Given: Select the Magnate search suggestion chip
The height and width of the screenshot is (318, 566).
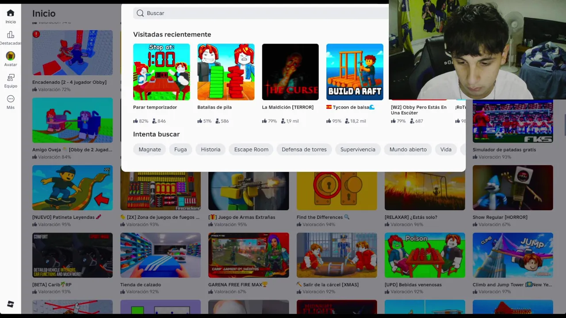Looking at the screenshot, I should [x=150, y=149].
